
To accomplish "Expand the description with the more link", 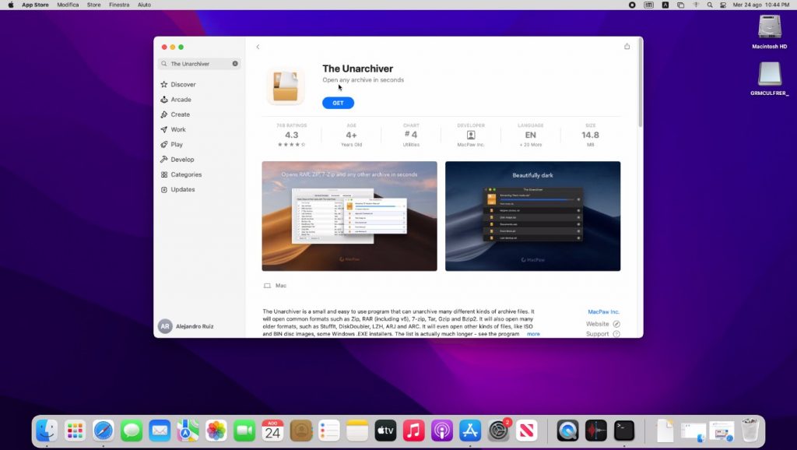I will (533, 334).
